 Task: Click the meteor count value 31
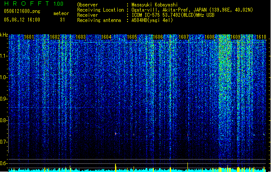click(62, 20)
